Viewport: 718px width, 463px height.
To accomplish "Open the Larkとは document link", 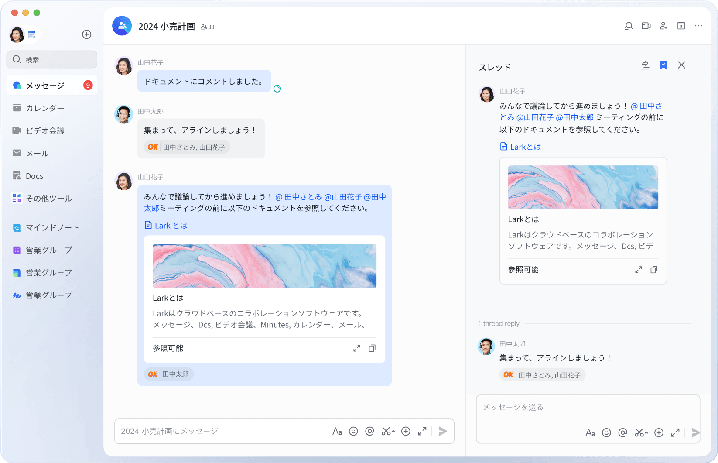I will pyautogui.click(x=171, y=225).
